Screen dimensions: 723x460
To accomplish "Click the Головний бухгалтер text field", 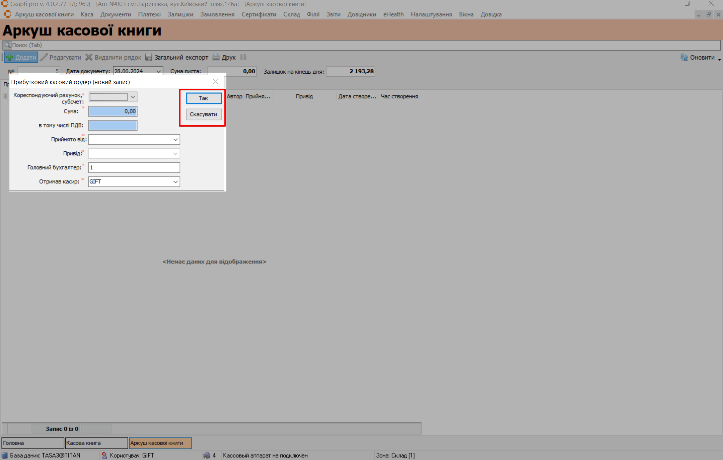I will pos(134,167).
